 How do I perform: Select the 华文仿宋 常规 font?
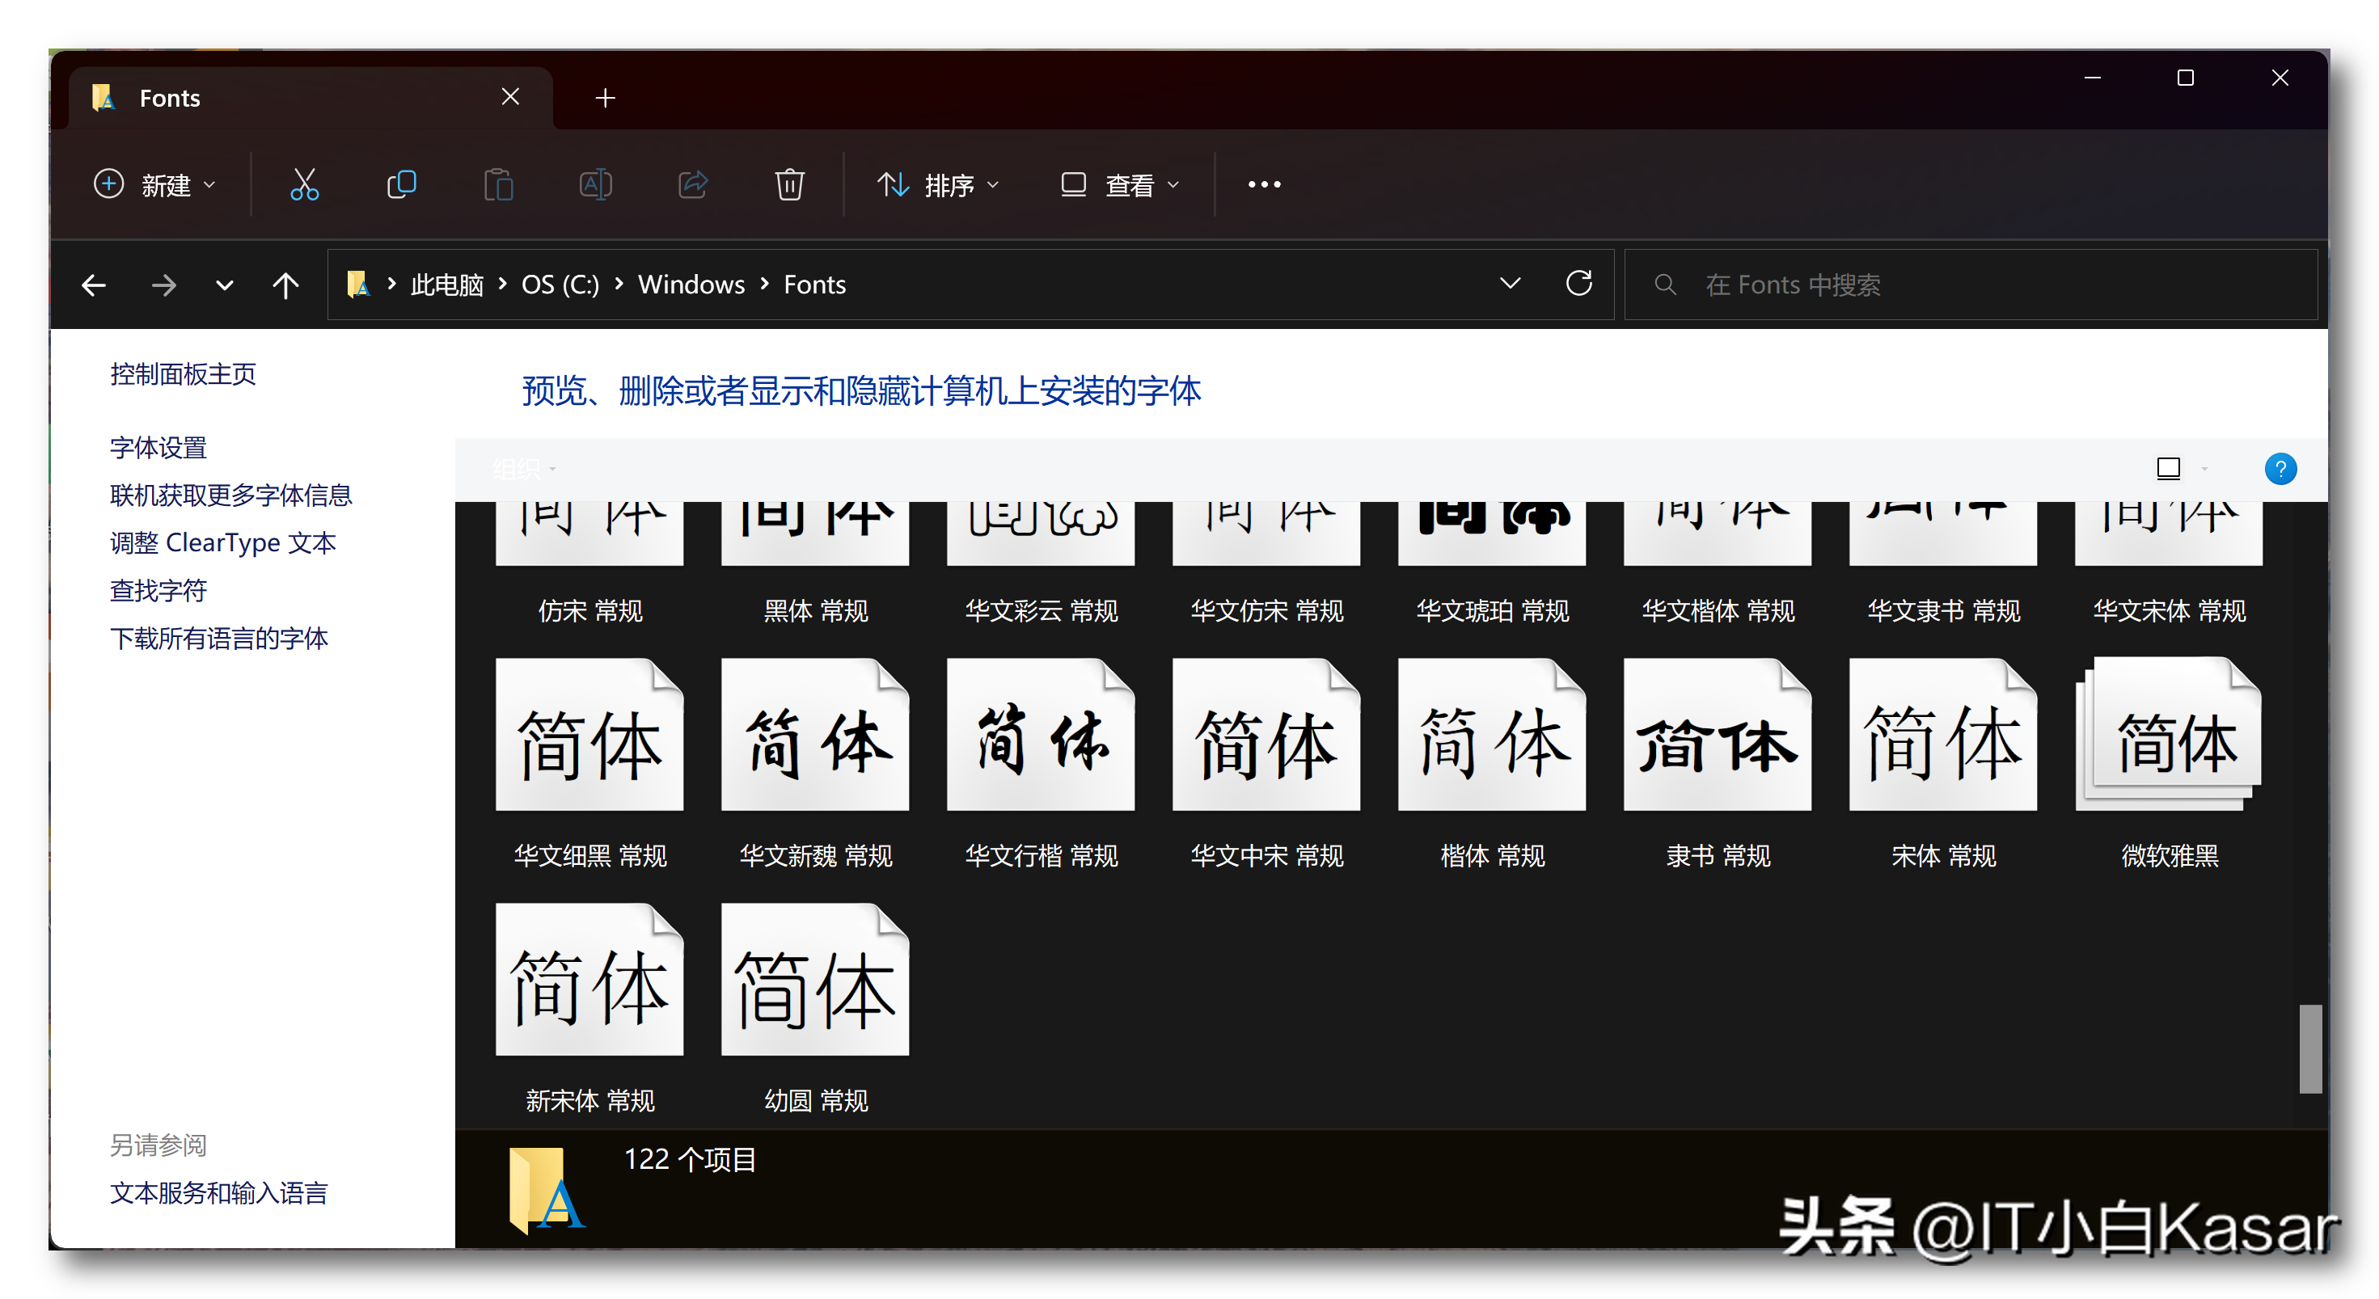tap(1266, 565)
